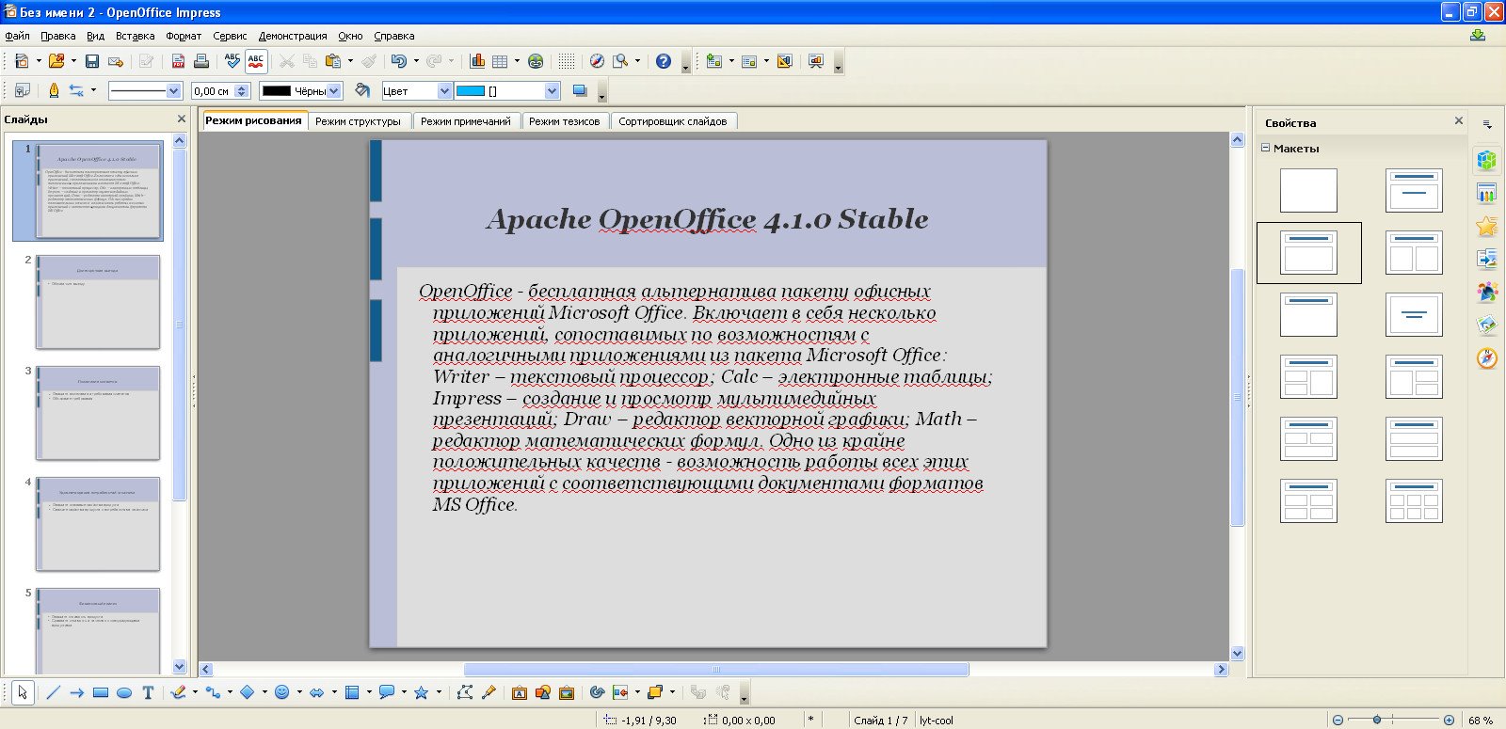Close the Слайды panel

[x=182, y=119]
